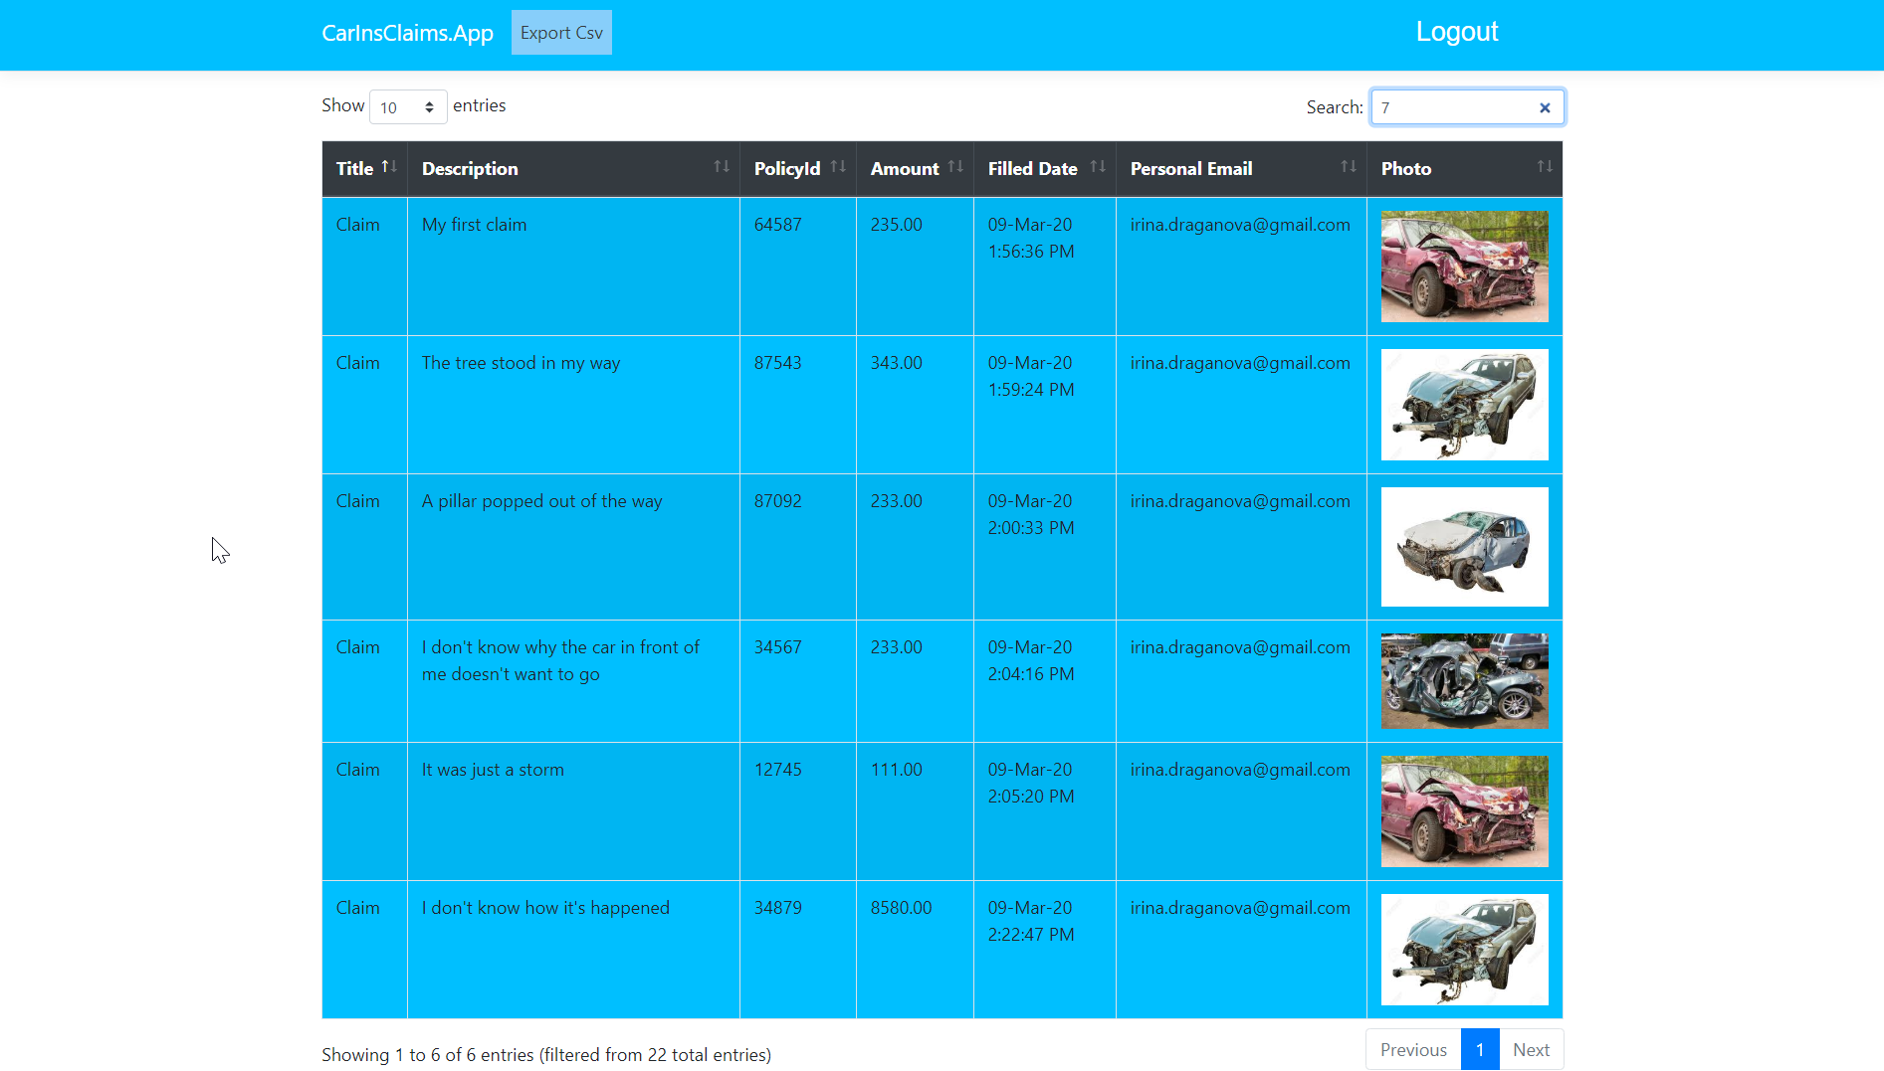Open the CarInsClaims.App home link
The image size is (1884, 1071).
(407, 32)
